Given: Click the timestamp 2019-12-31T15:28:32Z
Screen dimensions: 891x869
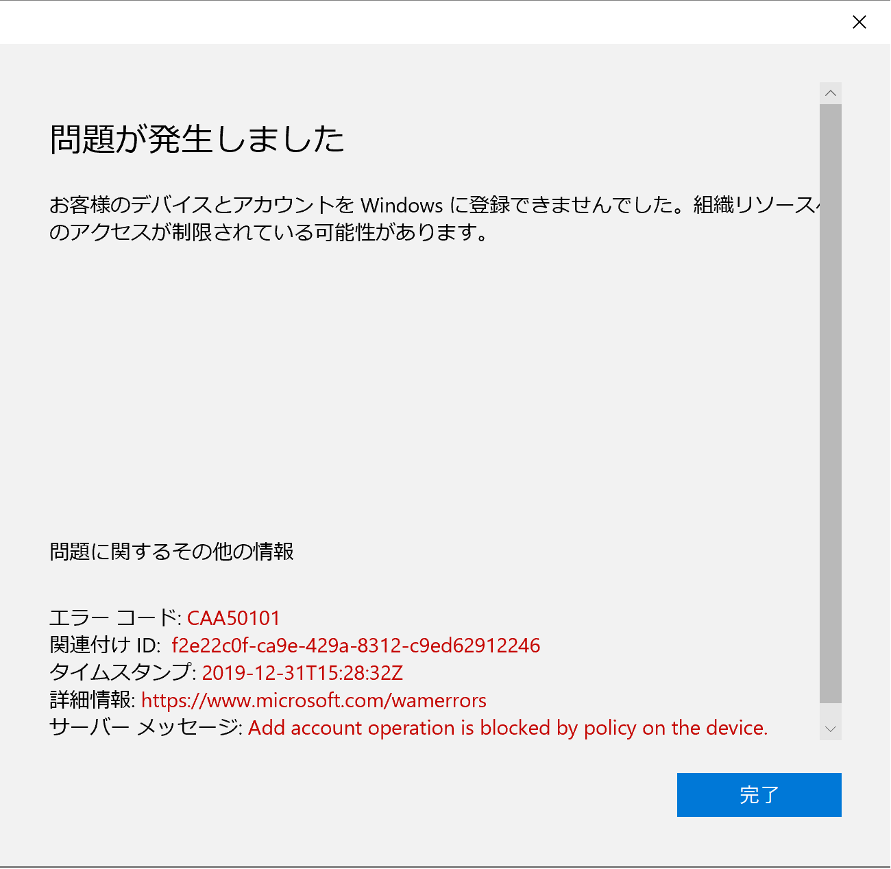Looking at the screenshot, I should point(302,673).
